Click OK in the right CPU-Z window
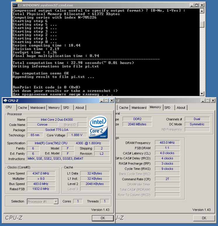This screenshot has height=226, width=218. tap(204, 218)
